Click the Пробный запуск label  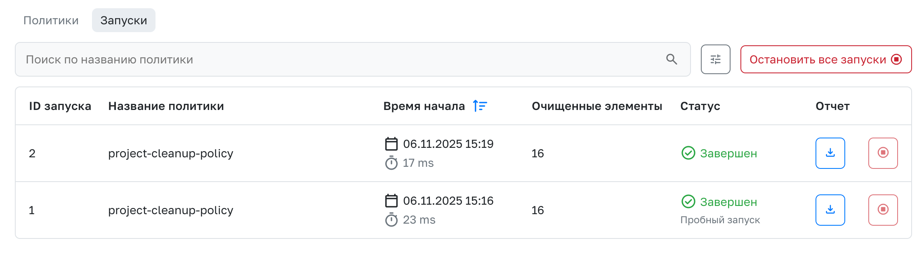pos(720,220)
